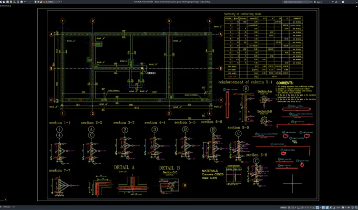Click the plus annotation monitor icon

(349, 207)
